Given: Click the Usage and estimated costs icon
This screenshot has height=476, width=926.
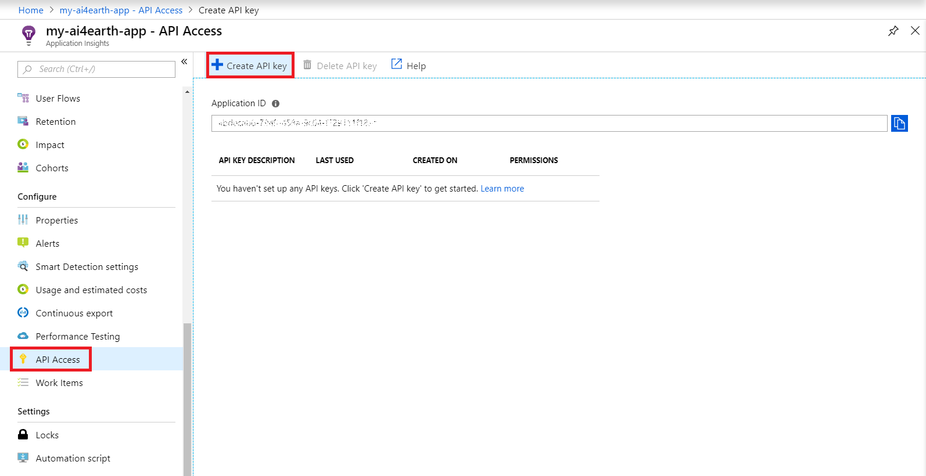Looking at the screenshot, I should 23,290.
